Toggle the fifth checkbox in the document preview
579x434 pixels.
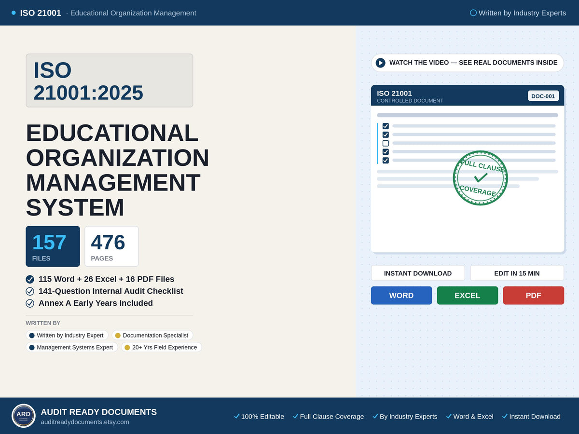click(x=386, y=160)
